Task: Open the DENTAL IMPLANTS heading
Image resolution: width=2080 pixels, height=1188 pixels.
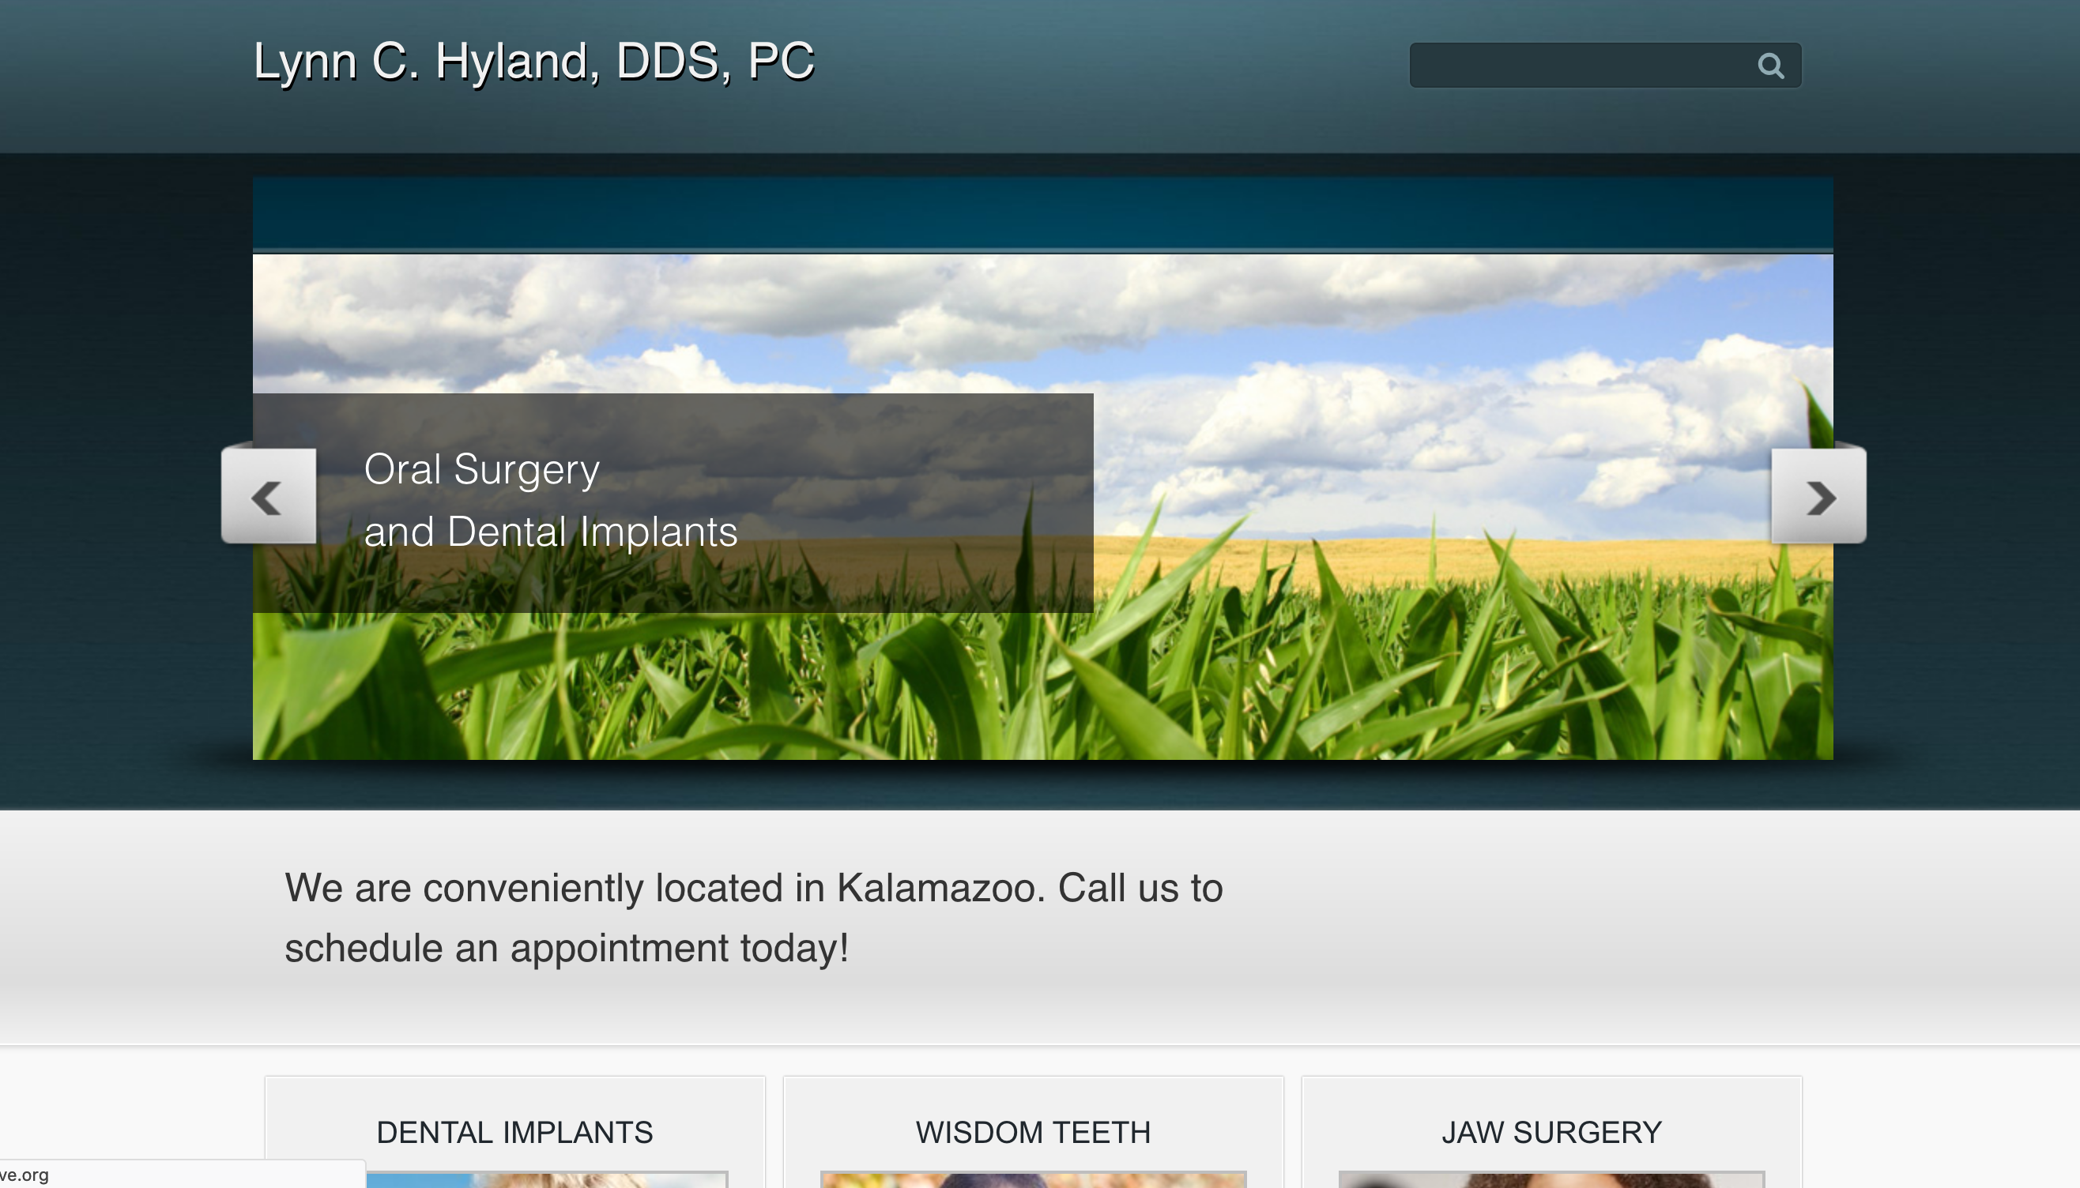Action: click(x=514, y=1133)
